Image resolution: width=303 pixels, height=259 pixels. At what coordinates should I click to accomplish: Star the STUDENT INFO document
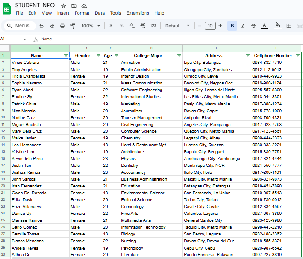point(64,6)
